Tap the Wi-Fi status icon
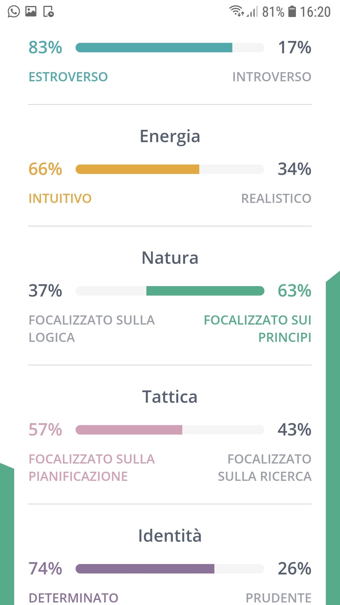Image resolution: width=340 pixels, height=605 pixels. [x=236, y=11]
